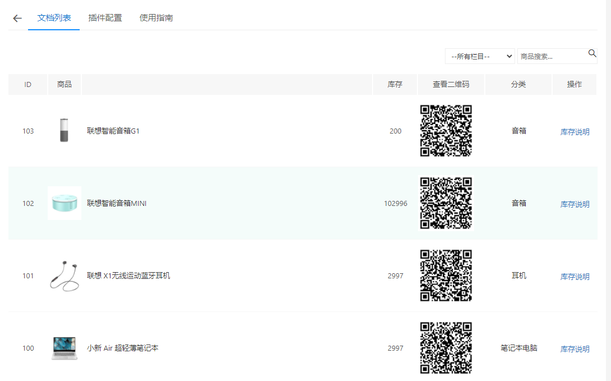This screenshot has width=611, height=381.
Task: Click the 联想智能音箱G1 product image
Action: point(65,131)
